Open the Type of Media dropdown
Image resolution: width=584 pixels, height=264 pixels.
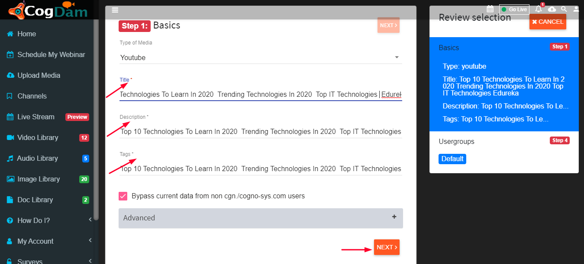261,57
